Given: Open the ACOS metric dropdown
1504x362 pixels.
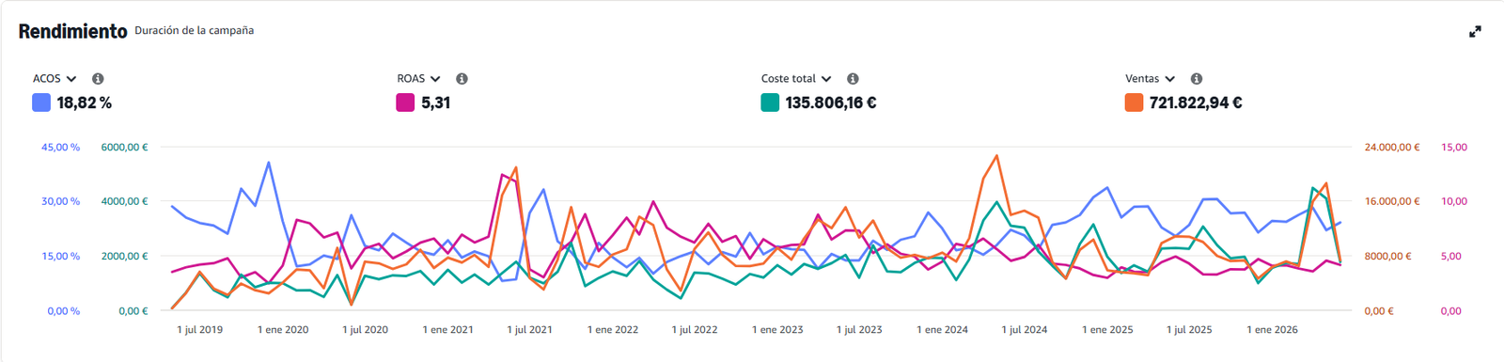Looking at the screenshot, I should (x=55, y=79).
